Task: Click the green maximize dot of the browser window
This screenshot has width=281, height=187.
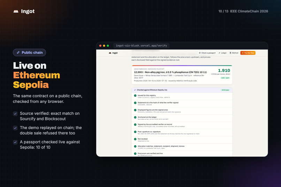Action: (x=108, y=46)
